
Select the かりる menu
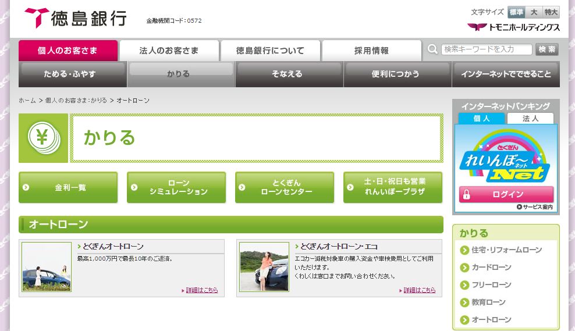point(181,74)
